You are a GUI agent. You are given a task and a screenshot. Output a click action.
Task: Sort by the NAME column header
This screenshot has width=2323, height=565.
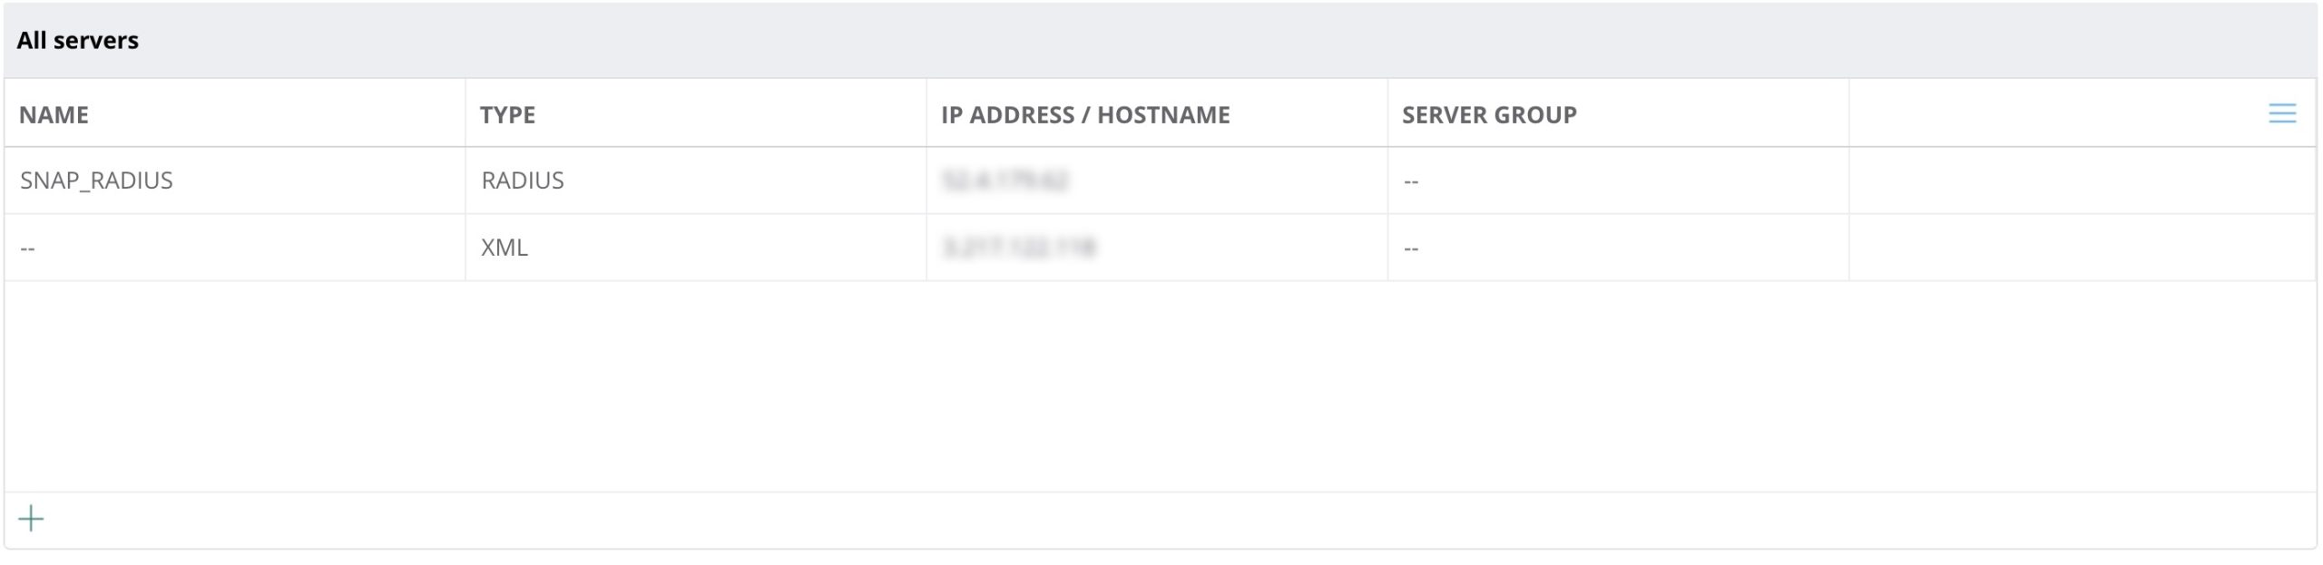pos(54,115)
